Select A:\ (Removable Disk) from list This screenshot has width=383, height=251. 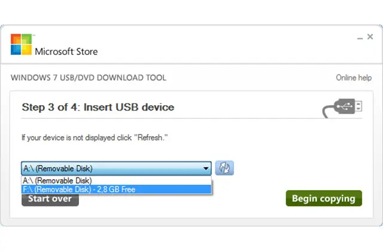pyautogui.click(x=57, y=180)
